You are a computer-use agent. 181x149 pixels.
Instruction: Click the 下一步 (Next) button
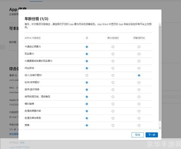click(152, 135)
